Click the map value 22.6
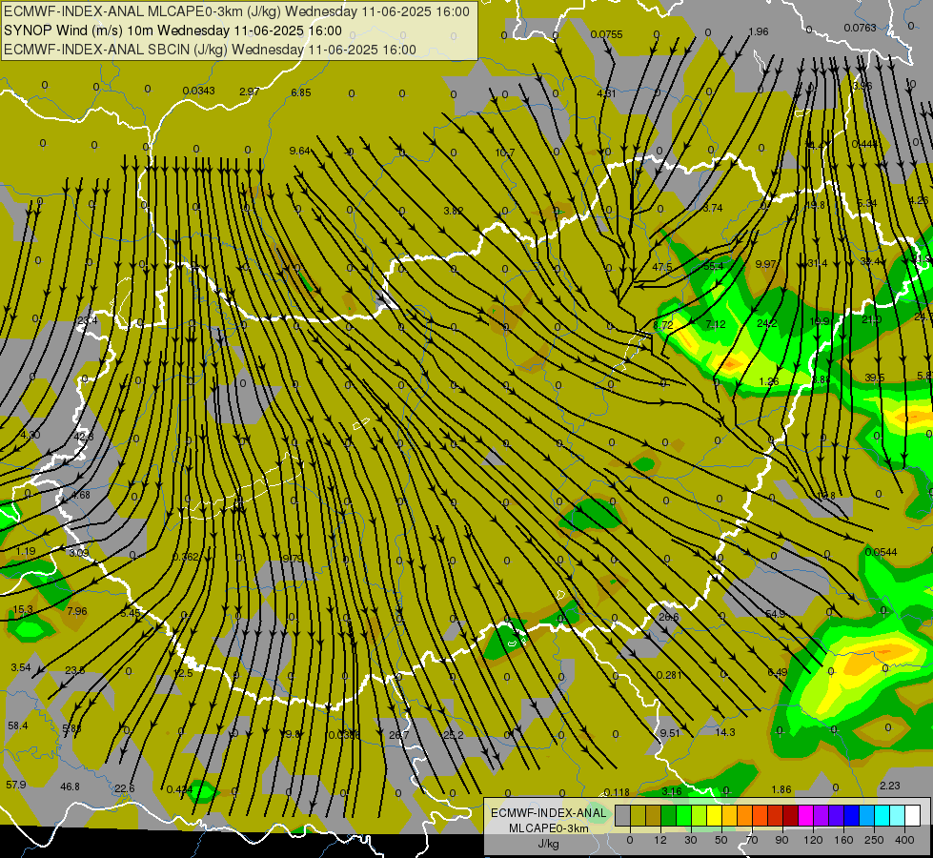The image size is (933, 858). (124, 788)
